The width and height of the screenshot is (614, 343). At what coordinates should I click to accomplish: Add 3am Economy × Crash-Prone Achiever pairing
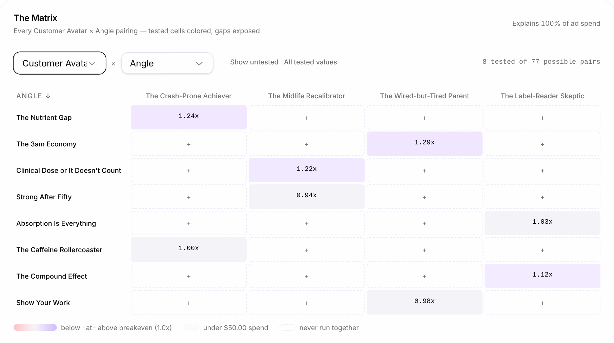tap(189, 144)
